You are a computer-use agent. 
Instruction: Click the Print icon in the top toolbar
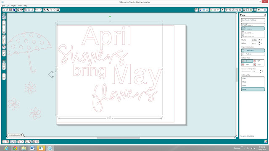pyautogui.click(x=18, y=10)
